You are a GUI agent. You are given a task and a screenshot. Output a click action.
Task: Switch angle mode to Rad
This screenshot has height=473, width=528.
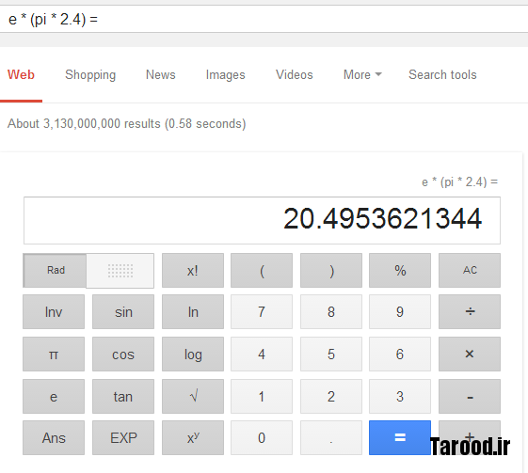55,271
